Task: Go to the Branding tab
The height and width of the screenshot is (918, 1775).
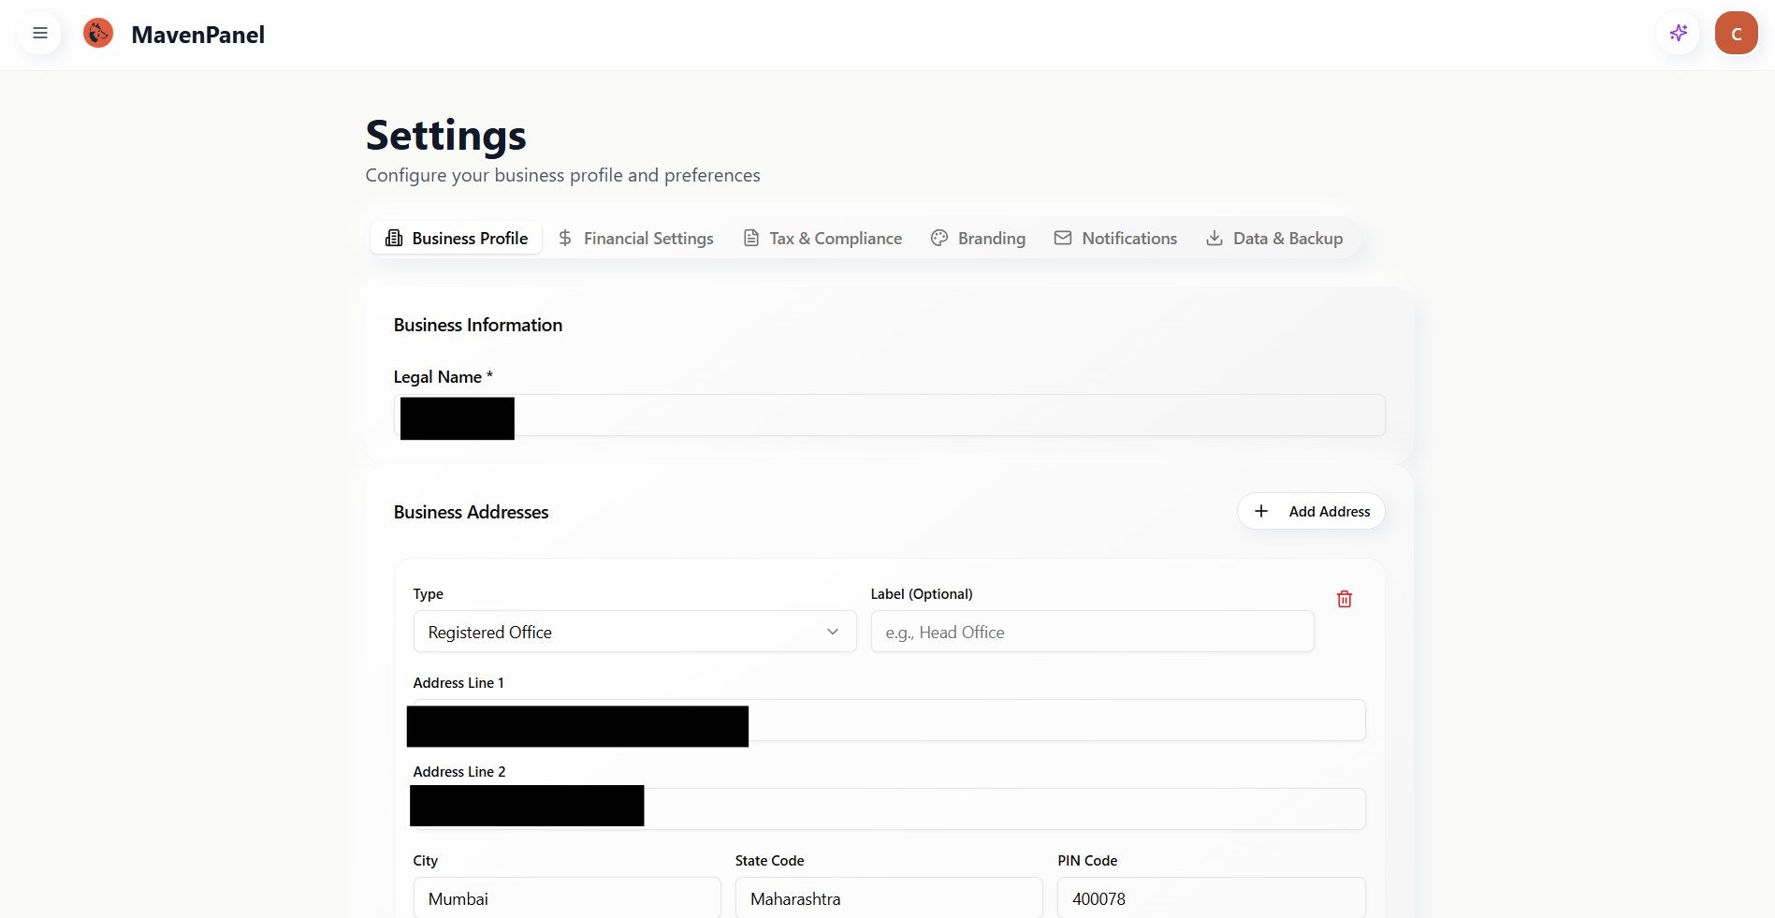Action: pyautogui.click(x=978, y=238)
